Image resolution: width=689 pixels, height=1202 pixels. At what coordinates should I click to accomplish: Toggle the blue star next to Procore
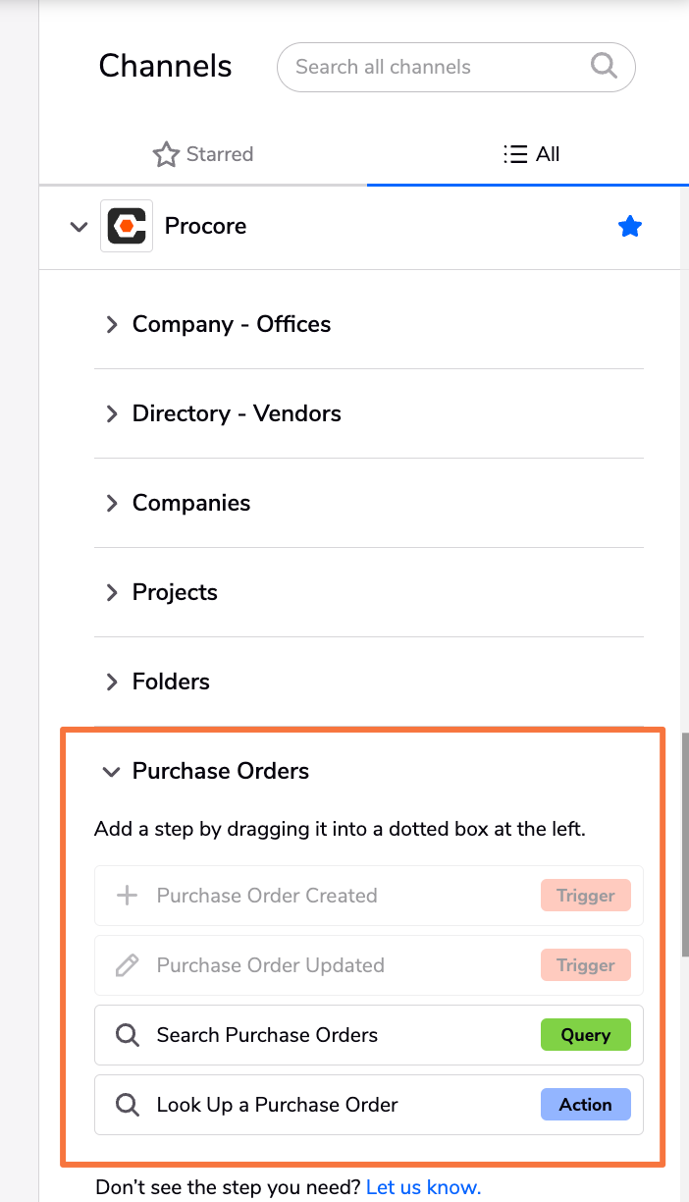pyautogui.click(x=630, y=227)
